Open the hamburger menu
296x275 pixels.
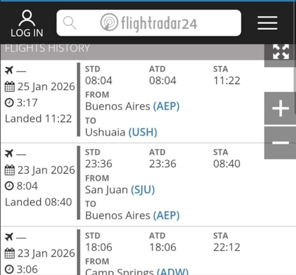pyautogui.click(x=268, y=23)
